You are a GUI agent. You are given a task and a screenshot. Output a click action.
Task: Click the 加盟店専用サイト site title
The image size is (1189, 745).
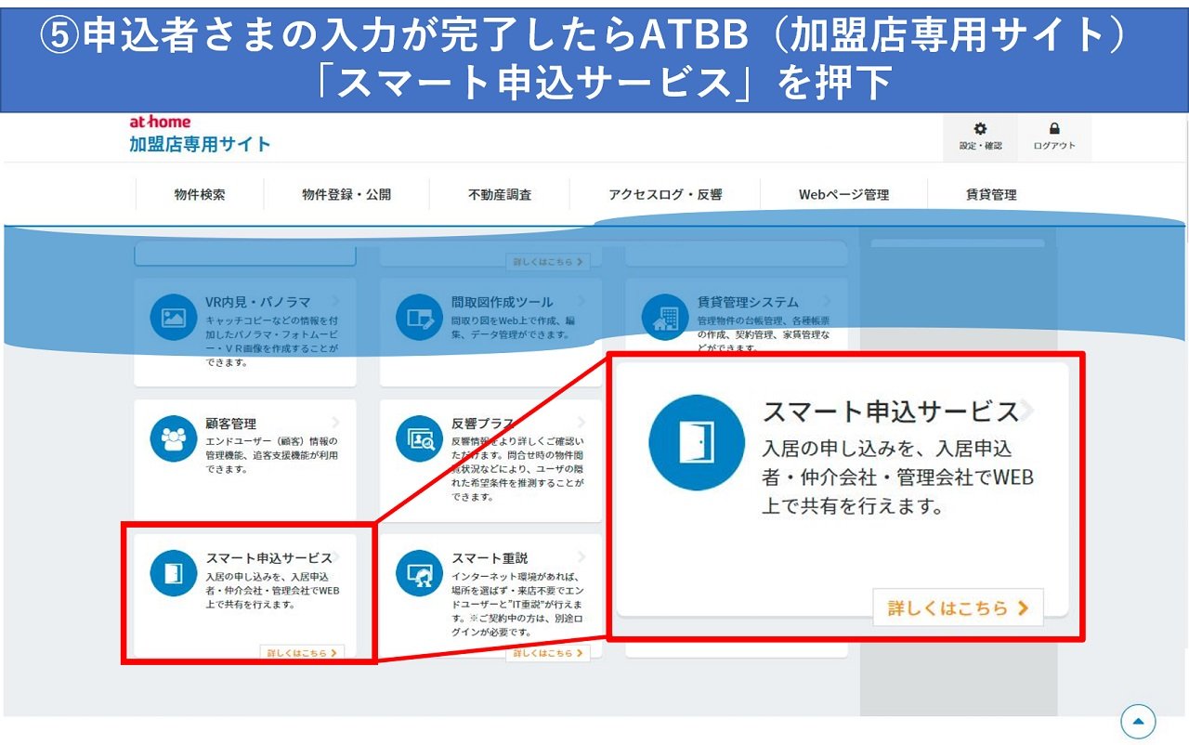click(x=201, y=144)
